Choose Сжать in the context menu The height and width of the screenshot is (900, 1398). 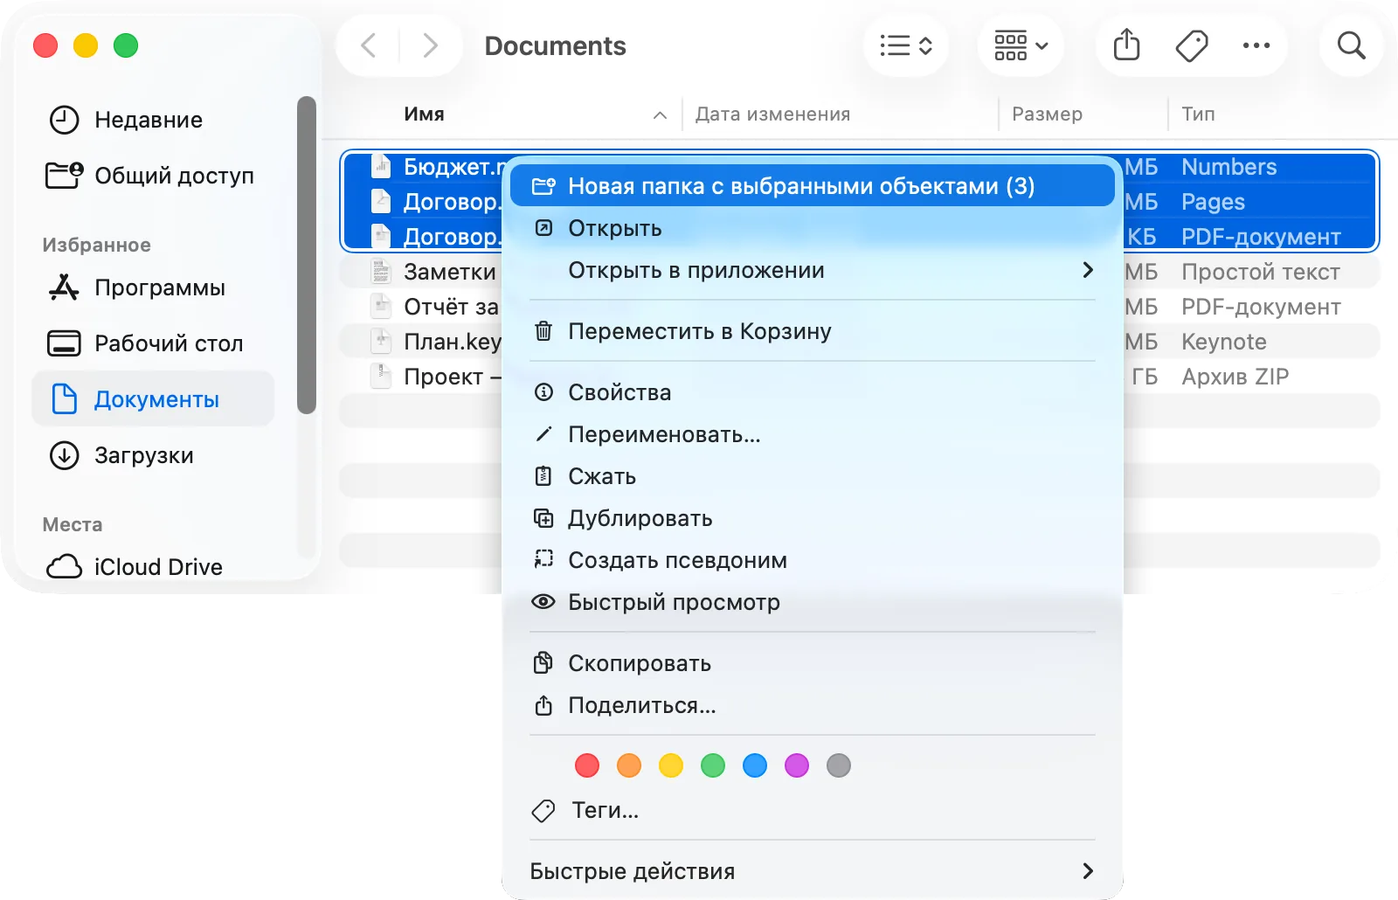coord(813,476)
